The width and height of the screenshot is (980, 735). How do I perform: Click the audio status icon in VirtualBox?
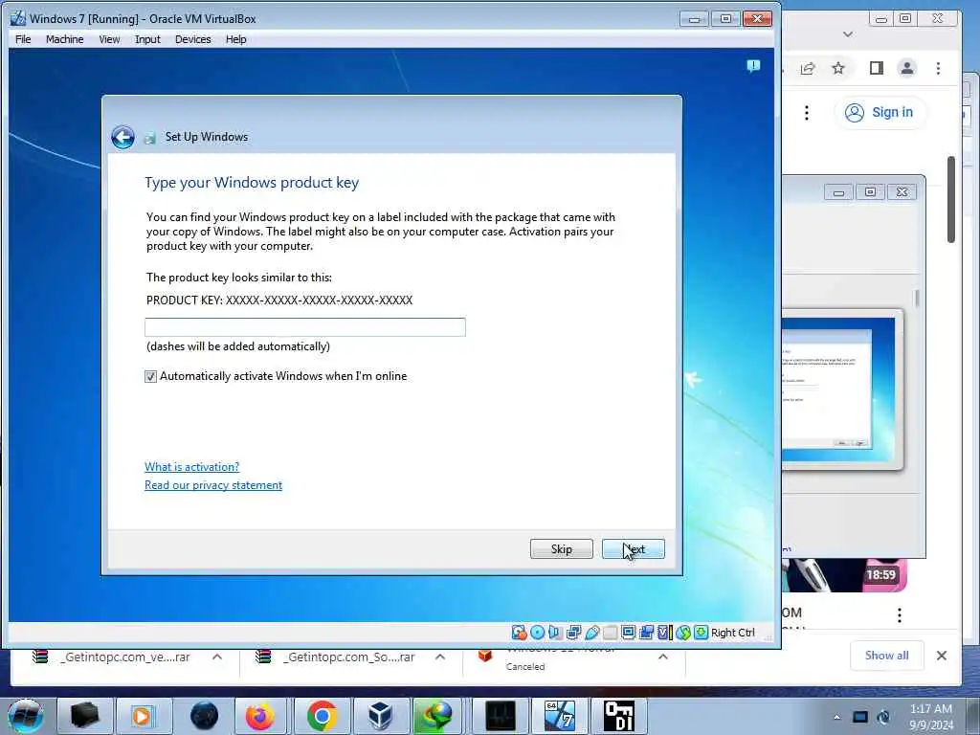tap(555, 633)
